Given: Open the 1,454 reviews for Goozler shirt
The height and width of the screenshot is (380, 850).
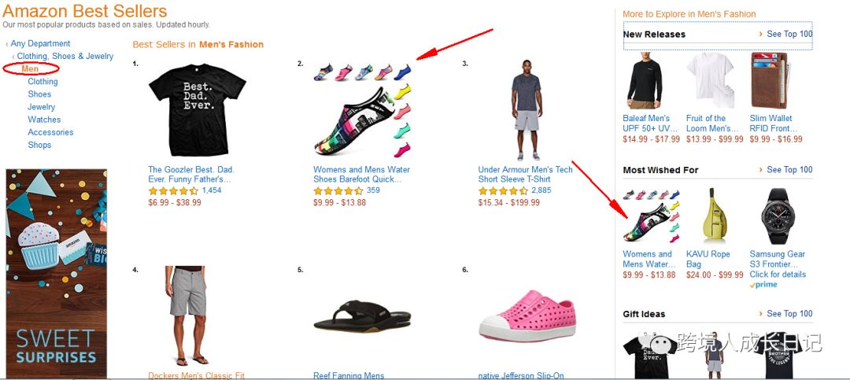Looking at the screenshot, I should (212, 190).
